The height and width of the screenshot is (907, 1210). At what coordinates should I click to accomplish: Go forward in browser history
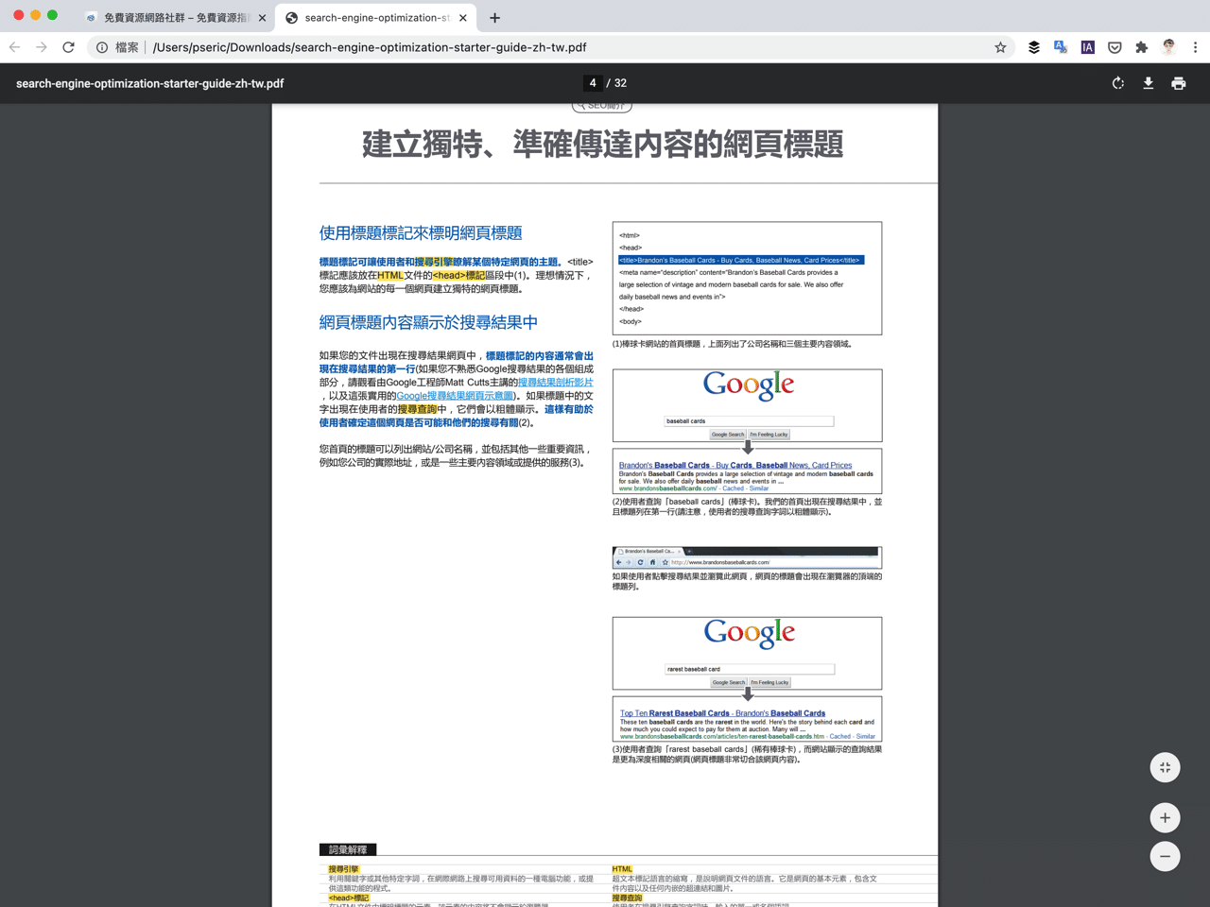click(42, 47)
